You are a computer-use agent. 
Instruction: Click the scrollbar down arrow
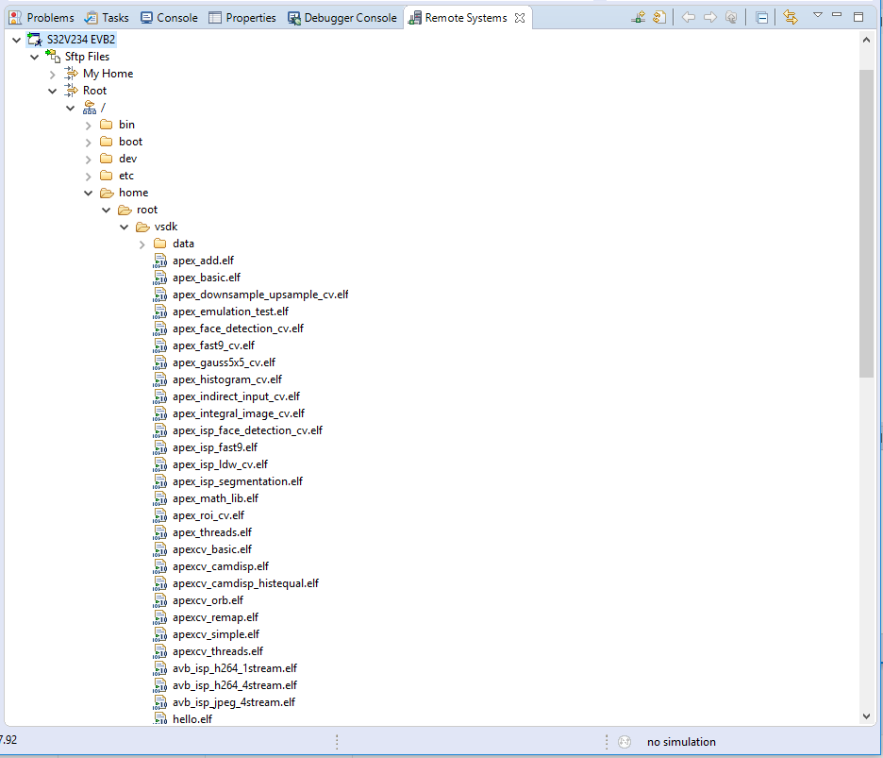(x=866, y=716)
